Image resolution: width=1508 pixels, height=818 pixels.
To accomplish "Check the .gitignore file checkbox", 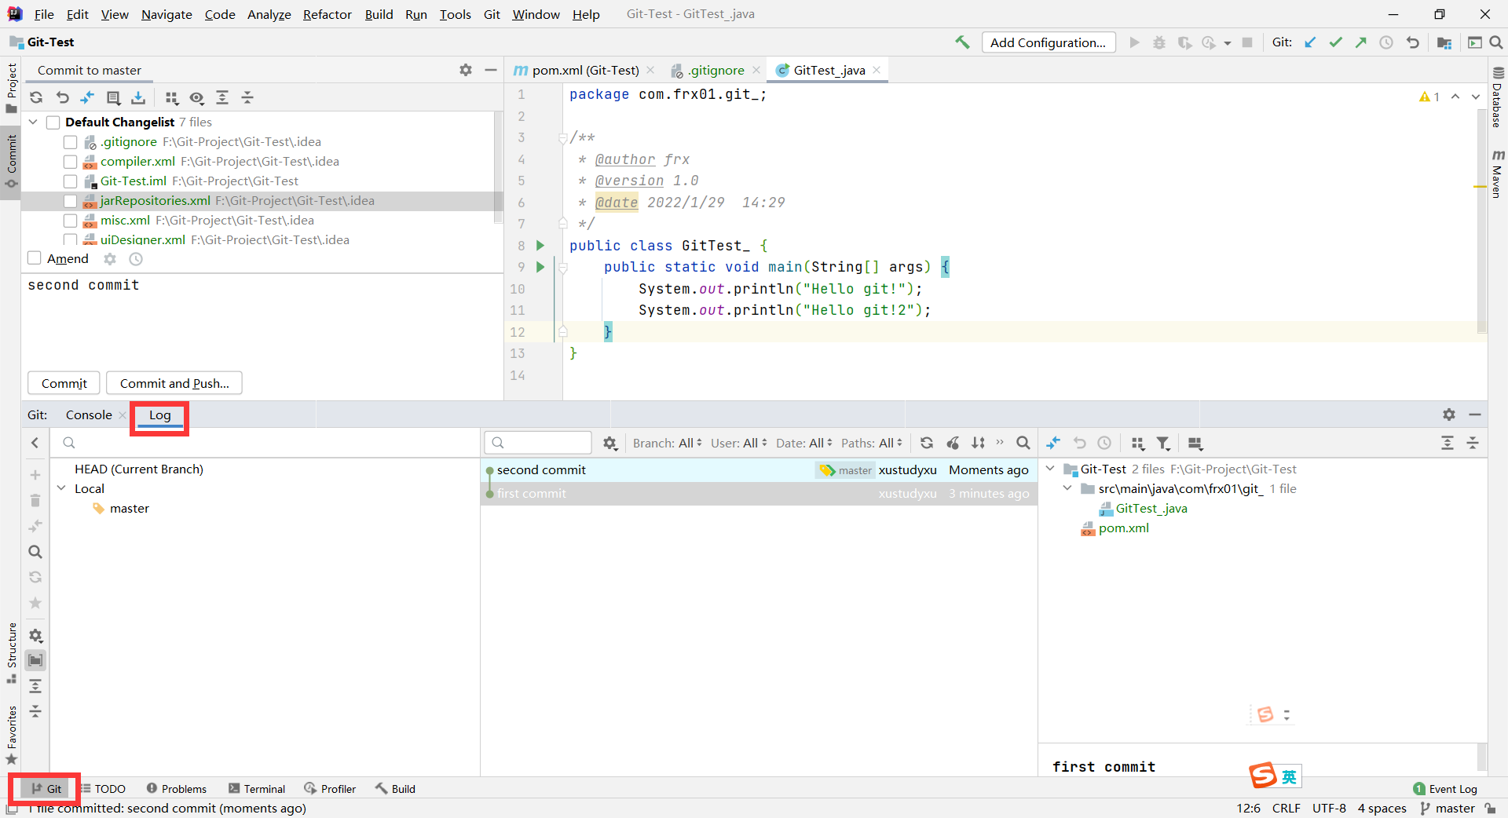I will click(70, 142).
